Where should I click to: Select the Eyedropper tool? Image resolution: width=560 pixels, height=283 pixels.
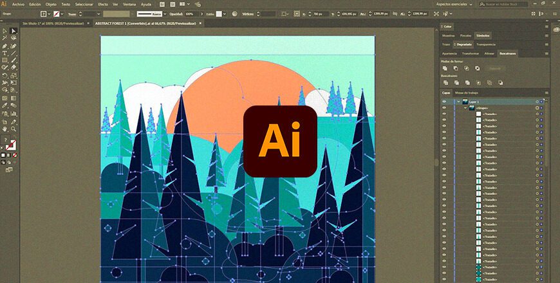click(5, 105)
